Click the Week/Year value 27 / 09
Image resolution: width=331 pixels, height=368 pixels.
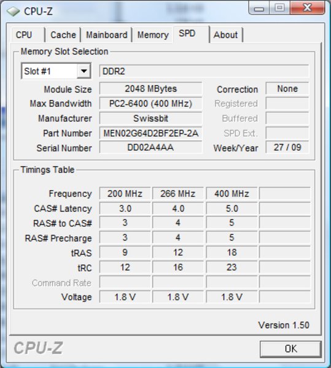(287, 147)
